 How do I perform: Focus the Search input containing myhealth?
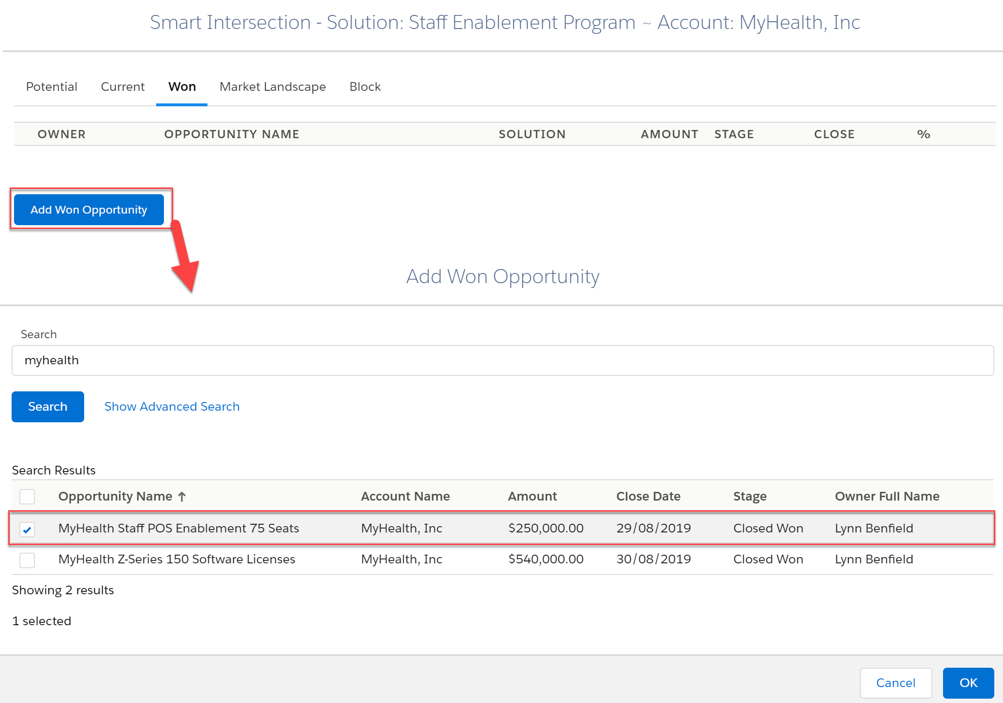pyautogui.click(x=502, y=360)
